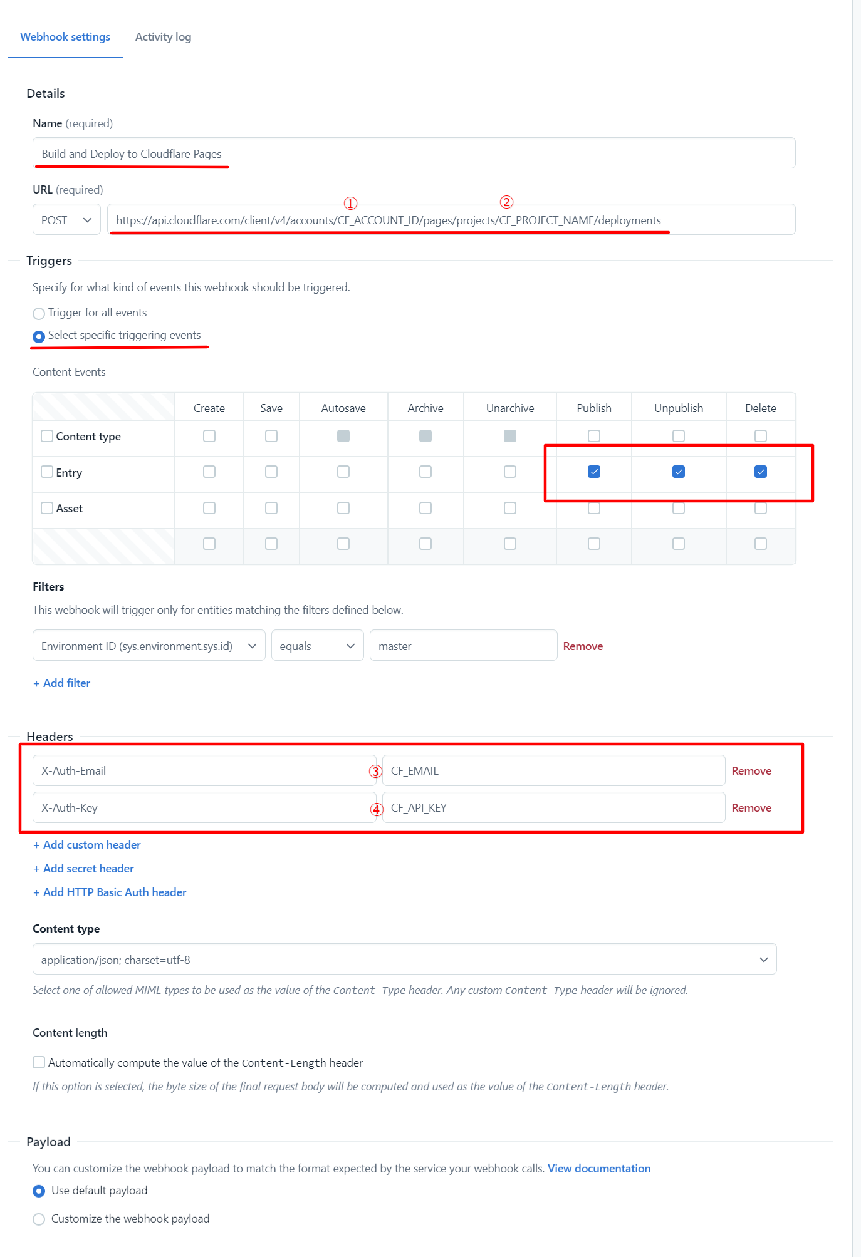Screen dimensions: 861x1257
Task: Check Asset Unarchive checkbox
Action: (510, 508)
